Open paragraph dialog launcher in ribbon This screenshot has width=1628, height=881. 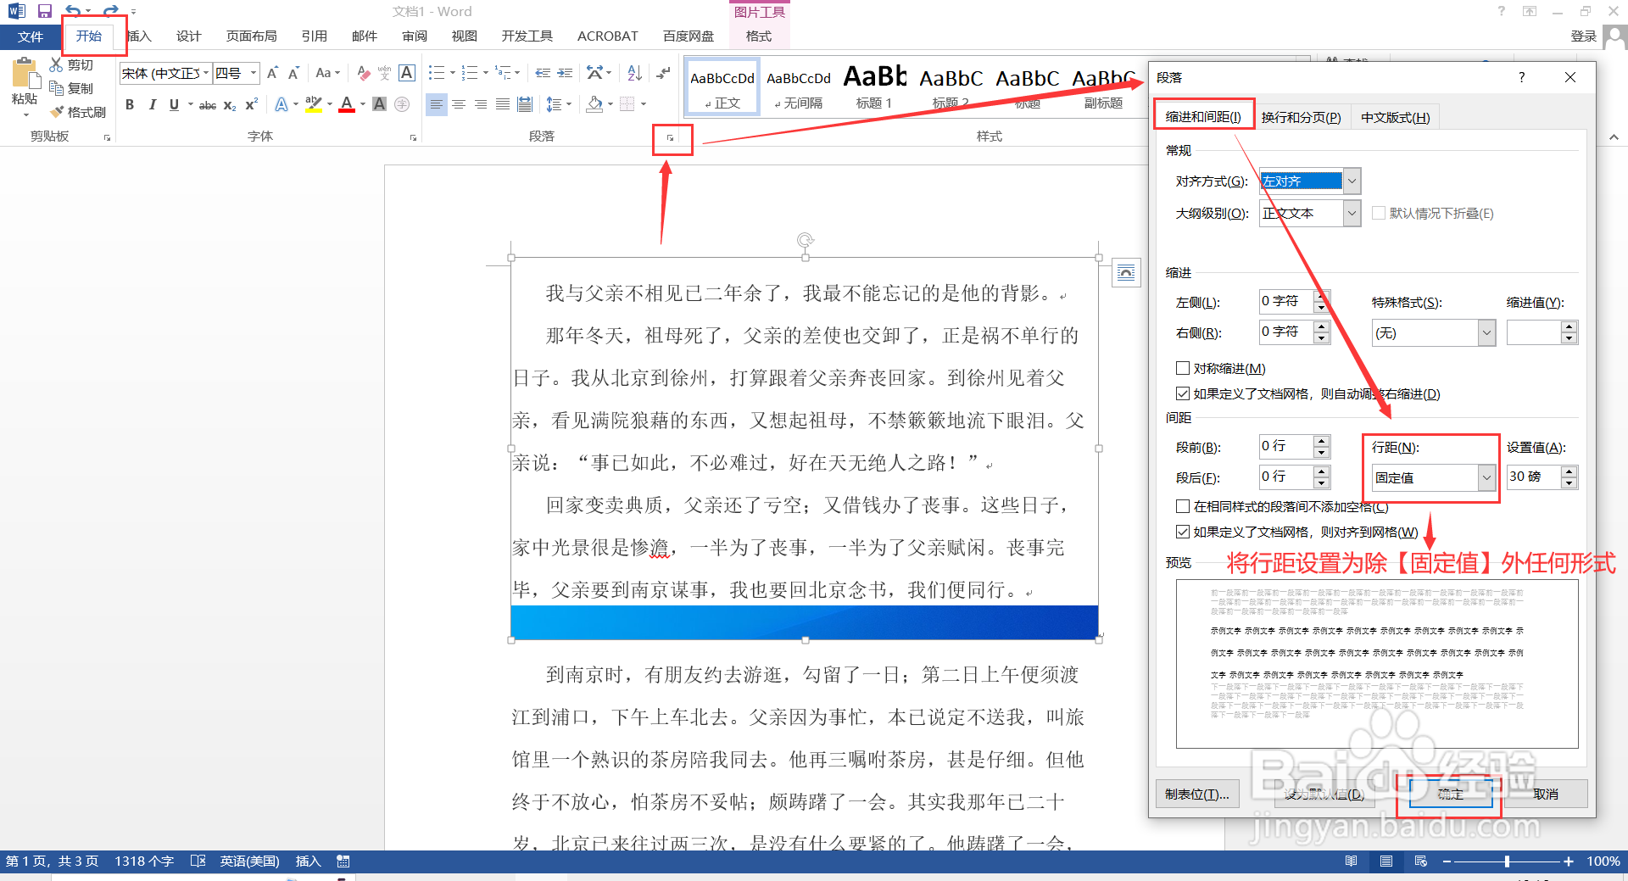[670, 137]
